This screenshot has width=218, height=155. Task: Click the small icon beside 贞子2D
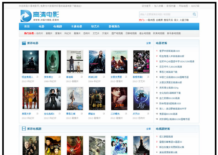tap(148, 113)
